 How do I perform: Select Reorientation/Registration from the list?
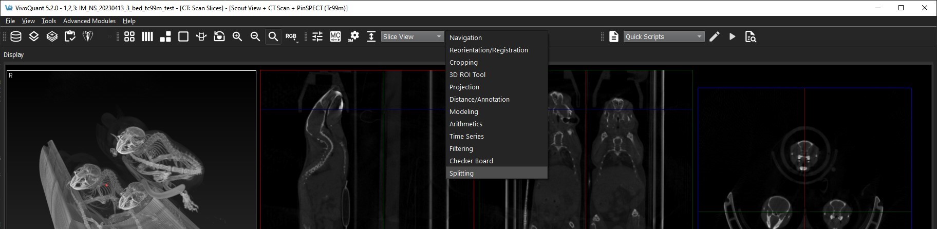pos(488,50)
